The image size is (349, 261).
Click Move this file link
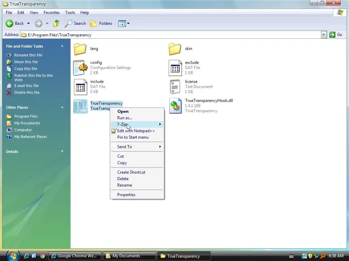click(26, 62)
